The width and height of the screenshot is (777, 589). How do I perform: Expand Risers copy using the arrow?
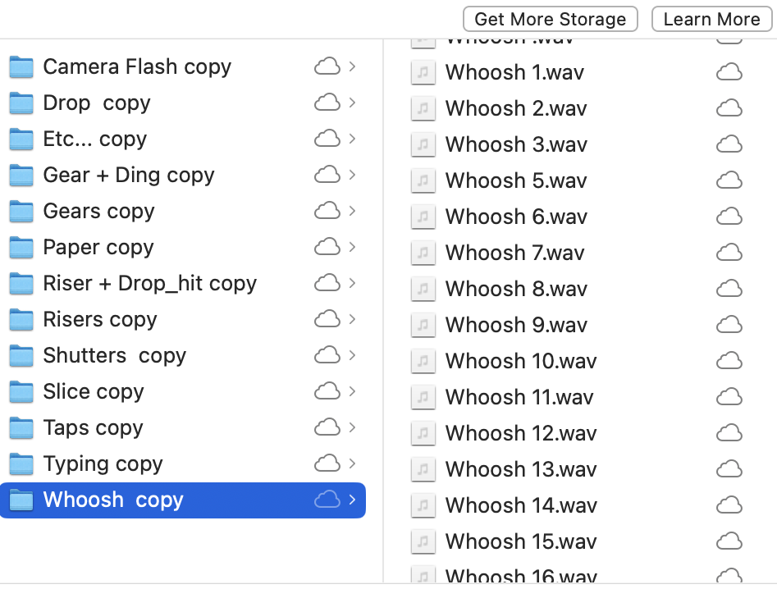tap(352, 319)
